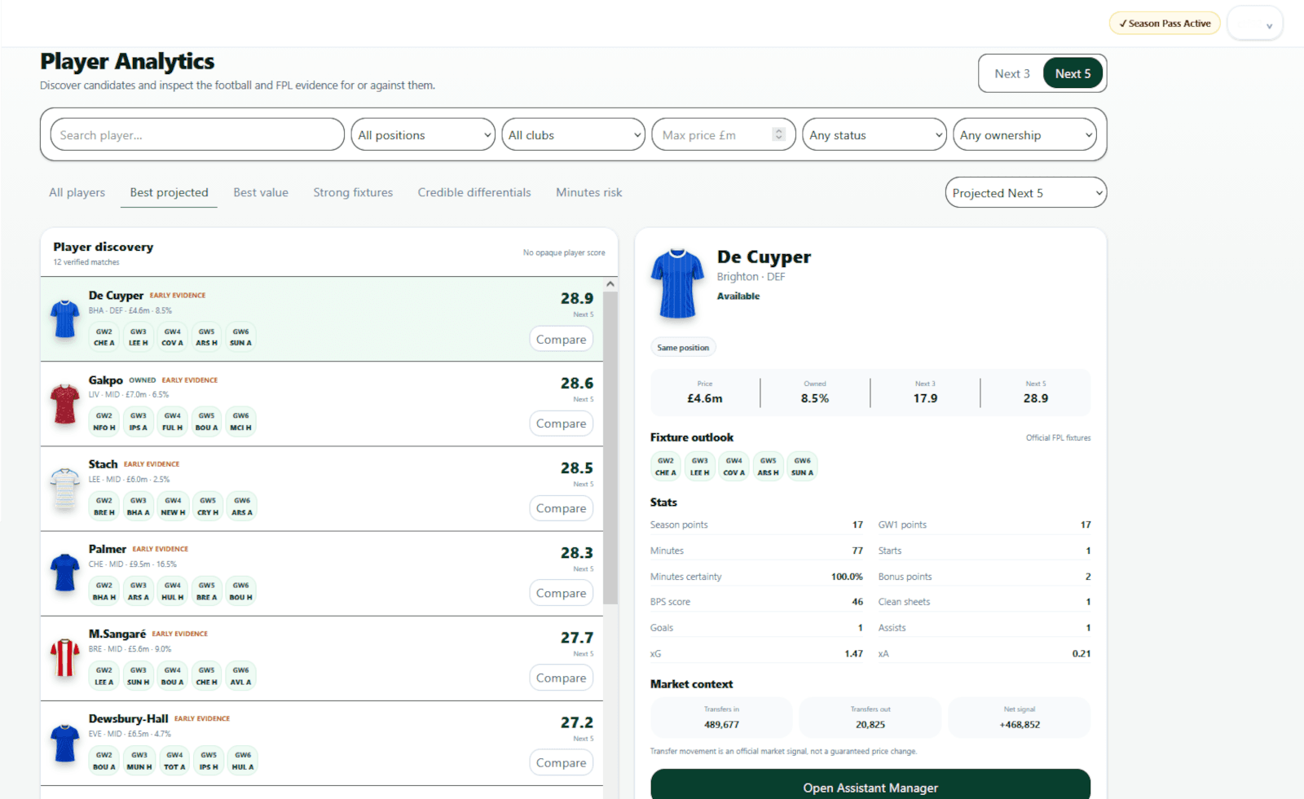The height and width of the screenshot is (799, 1304).
Task: Click Compare for Stach
Action: [561, 508]
